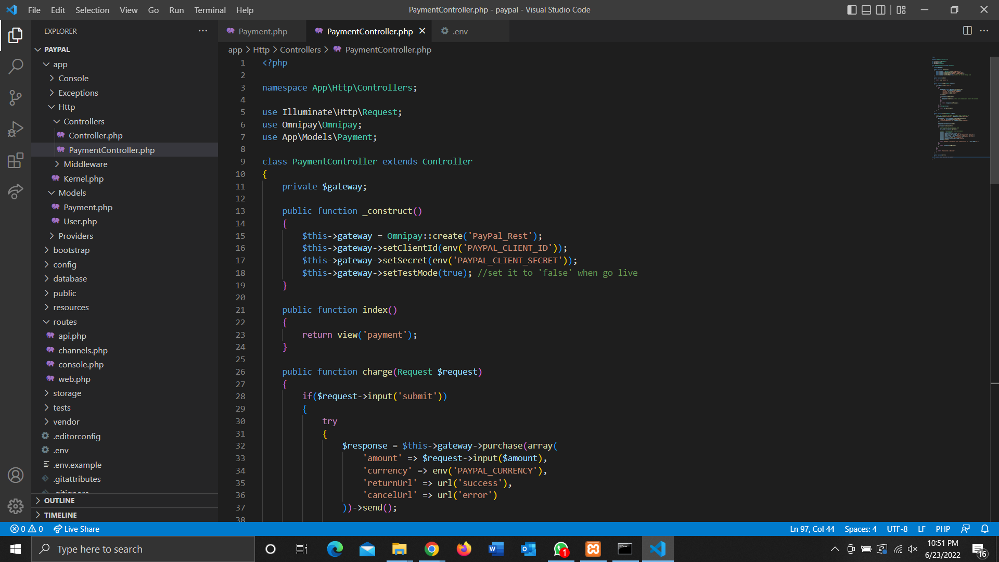Open the Extensions view
This screenshot has height=562, width=999.
tap(16, 160)
